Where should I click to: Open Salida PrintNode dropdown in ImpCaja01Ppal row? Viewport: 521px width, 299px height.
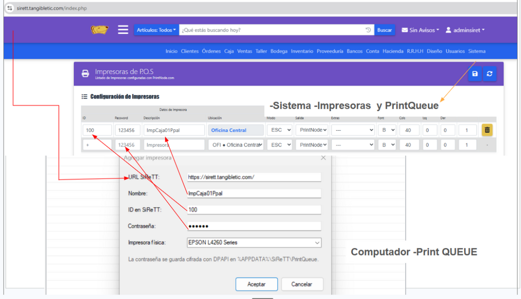(x=312, y=130)
